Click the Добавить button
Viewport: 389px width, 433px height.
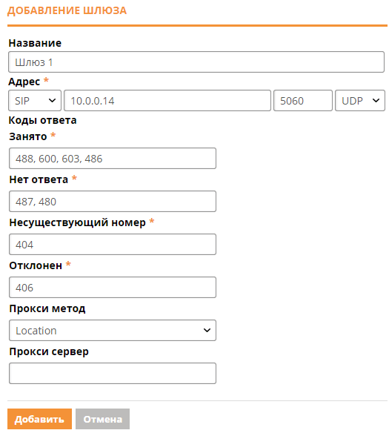point(39,419)
